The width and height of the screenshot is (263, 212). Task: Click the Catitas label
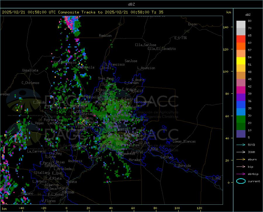[167, 157]
